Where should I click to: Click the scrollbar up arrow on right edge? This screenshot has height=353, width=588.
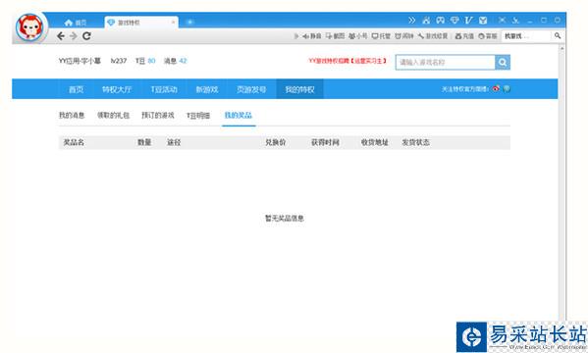[561, 48]
